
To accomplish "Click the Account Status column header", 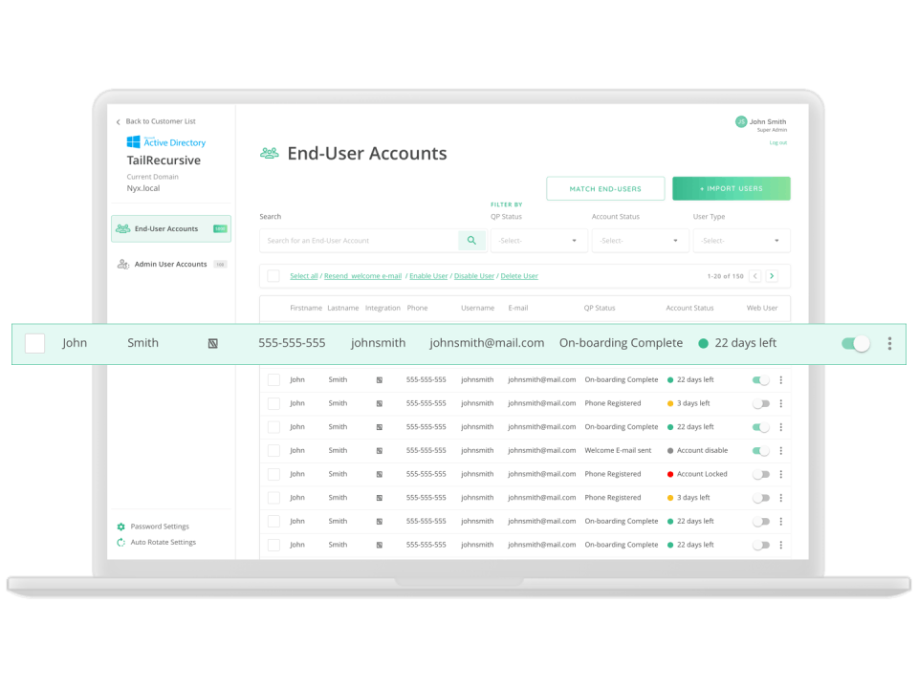I will click(x=689, y=308).
